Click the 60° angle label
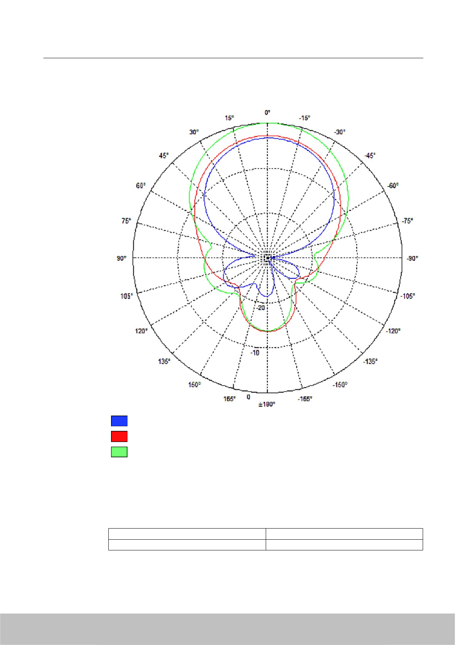This screenshot has height=645, width=456. pyautogui.click(x=141, y=186)
